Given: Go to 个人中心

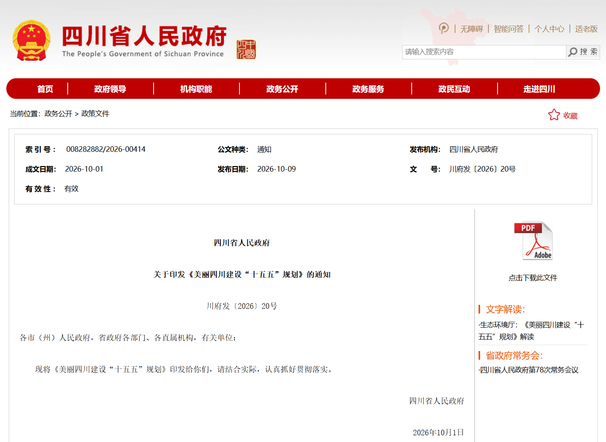Looking at the screenshot, I should (x=549, y=29).
